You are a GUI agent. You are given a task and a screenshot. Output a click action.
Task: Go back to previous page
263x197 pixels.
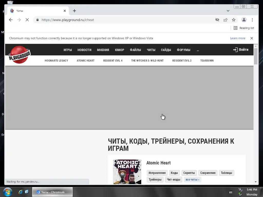11,20
